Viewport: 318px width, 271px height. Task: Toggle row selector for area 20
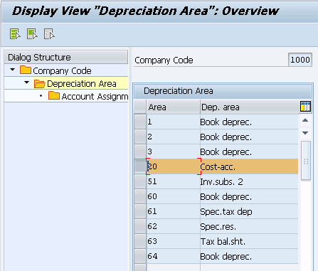pyautogui.click(x=140, y=166)
